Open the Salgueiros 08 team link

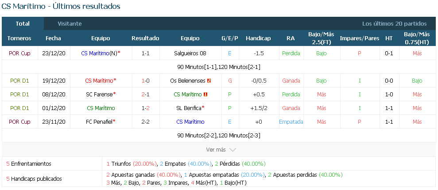(190, 53)
